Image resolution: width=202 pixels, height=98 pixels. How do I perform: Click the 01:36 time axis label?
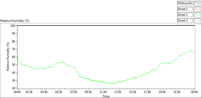tap(29, 92)
